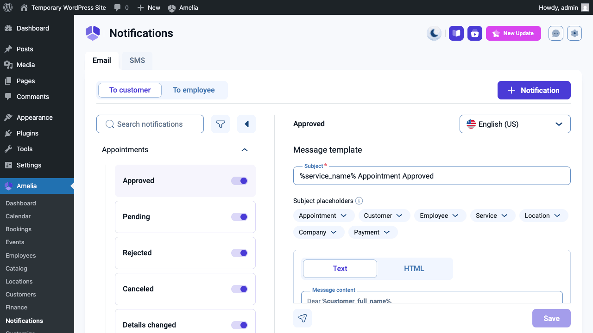
Task: Disable the Approved notification toggle
Action: [240, 181]
